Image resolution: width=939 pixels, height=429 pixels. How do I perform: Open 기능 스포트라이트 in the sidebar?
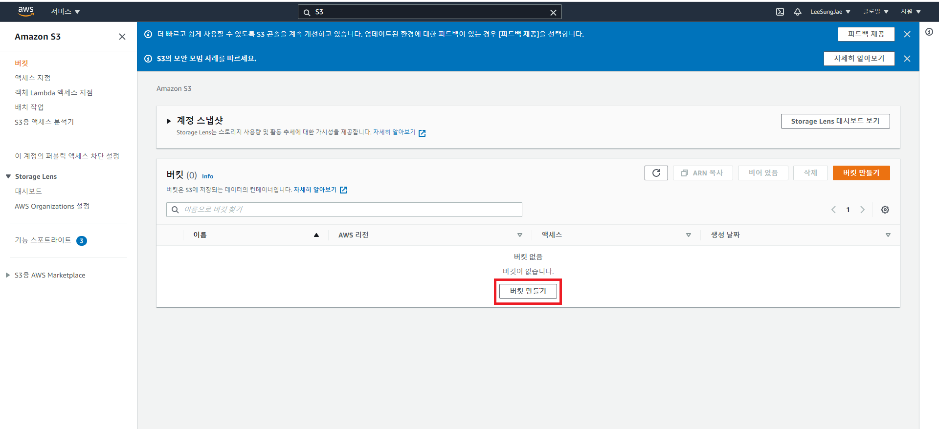click(x=43, y=240)
